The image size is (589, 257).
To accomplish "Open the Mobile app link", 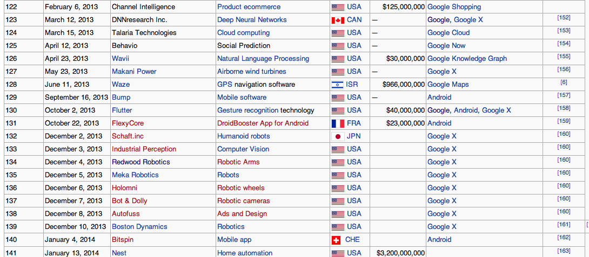I will point(234,239).
